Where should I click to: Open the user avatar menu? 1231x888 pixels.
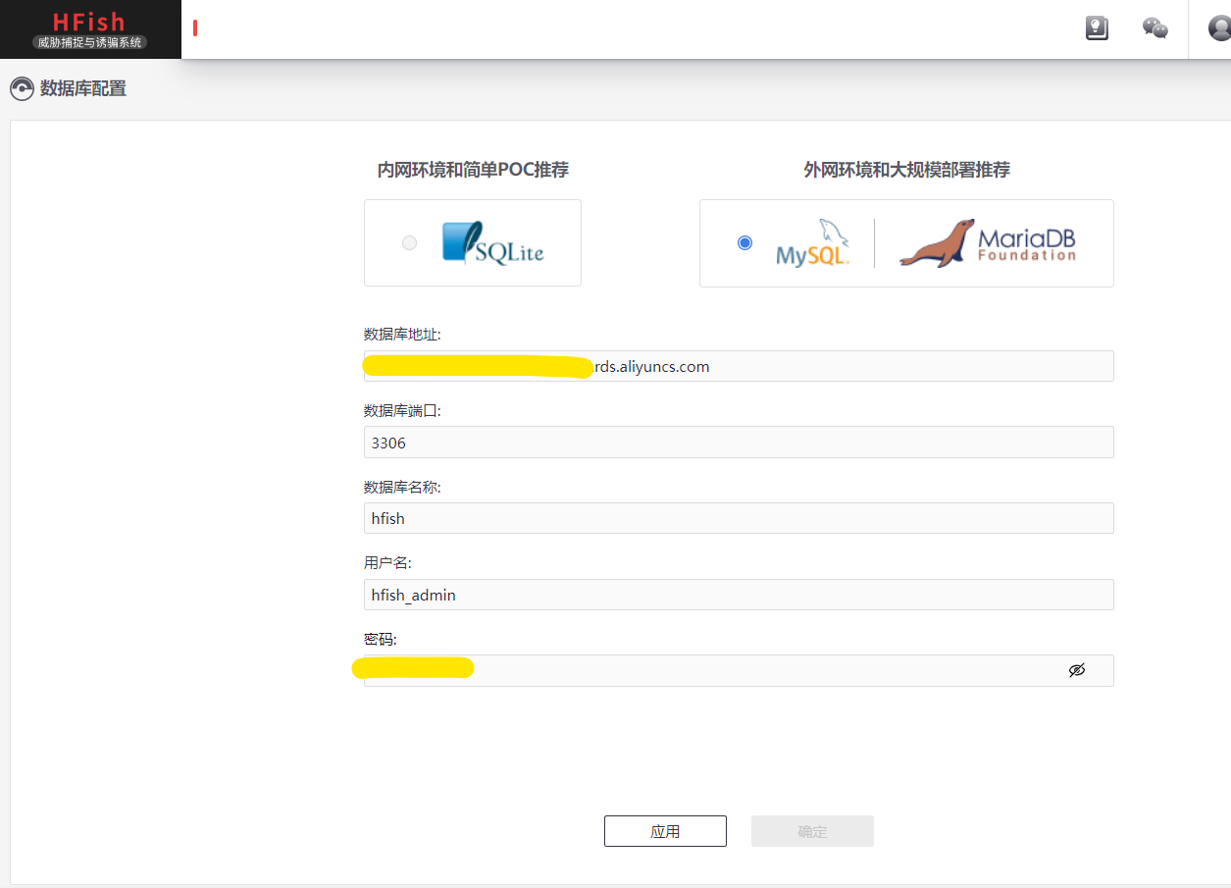pyautogui.click(x=1219, y=27)
